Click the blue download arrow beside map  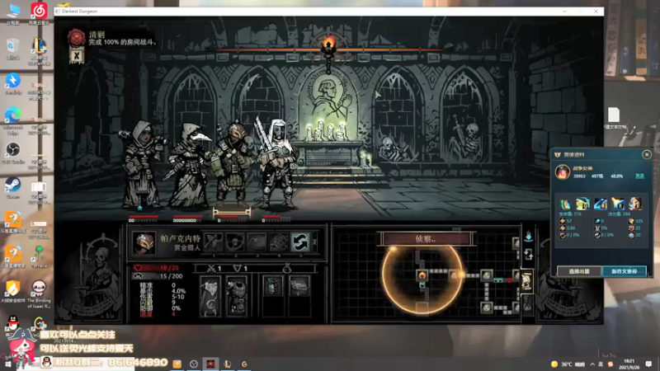tap(528, 236)
